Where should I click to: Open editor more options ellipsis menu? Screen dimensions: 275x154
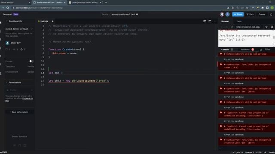(x=215, y=21)
